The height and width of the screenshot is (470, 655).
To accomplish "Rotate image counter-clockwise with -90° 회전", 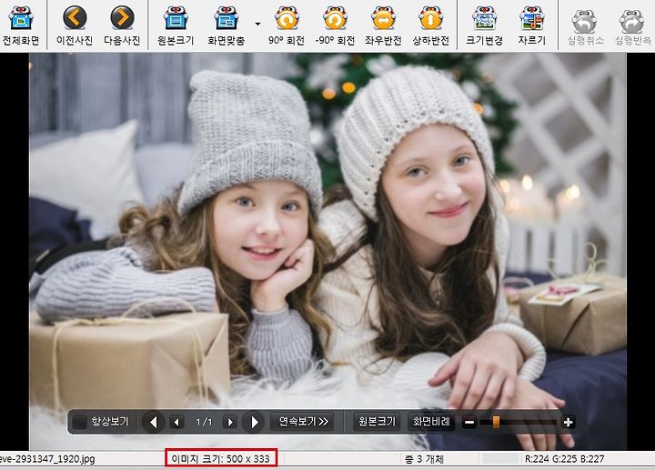I will click(335, 25).
